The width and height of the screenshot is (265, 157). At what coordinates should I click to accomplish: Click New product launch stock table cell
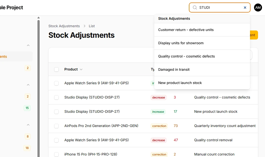216,111
